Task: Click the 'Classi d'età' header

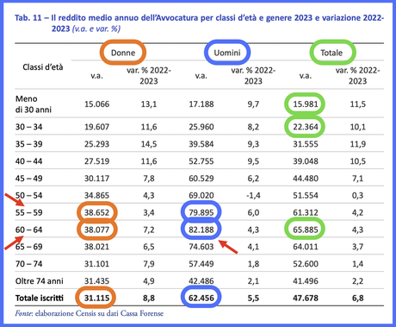Action: click(43, 67)
